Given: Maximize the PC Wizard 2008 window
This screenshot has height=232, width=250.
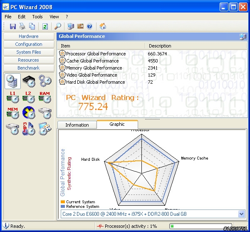Looking at the screenshot, I should [x=233, y=7].
